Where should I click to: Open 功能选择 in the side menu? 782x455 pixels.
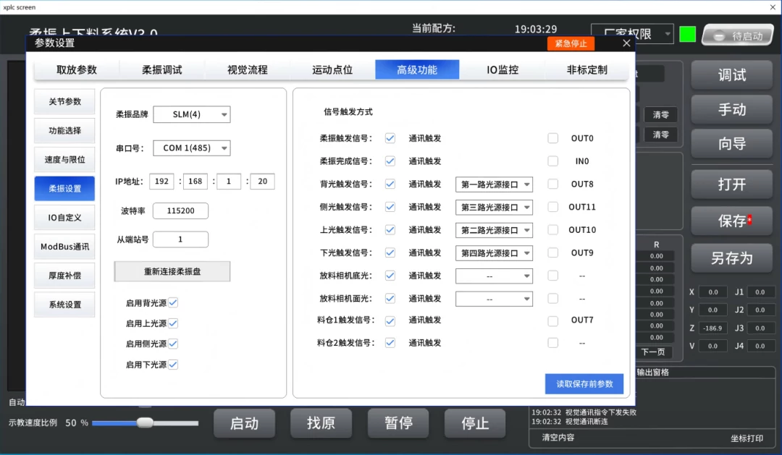pos(64,131)
